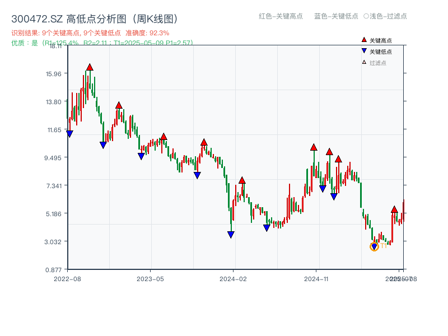The image size is (448, 336).
Task: Click the chart title 300472.SZ 高低点分析图
Action: click(94, 17)
